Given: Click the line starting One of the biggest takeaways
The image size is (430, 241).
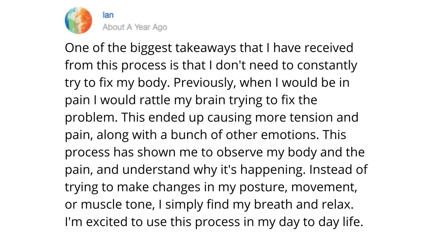Looking at the screenshot, I should 209,48.
